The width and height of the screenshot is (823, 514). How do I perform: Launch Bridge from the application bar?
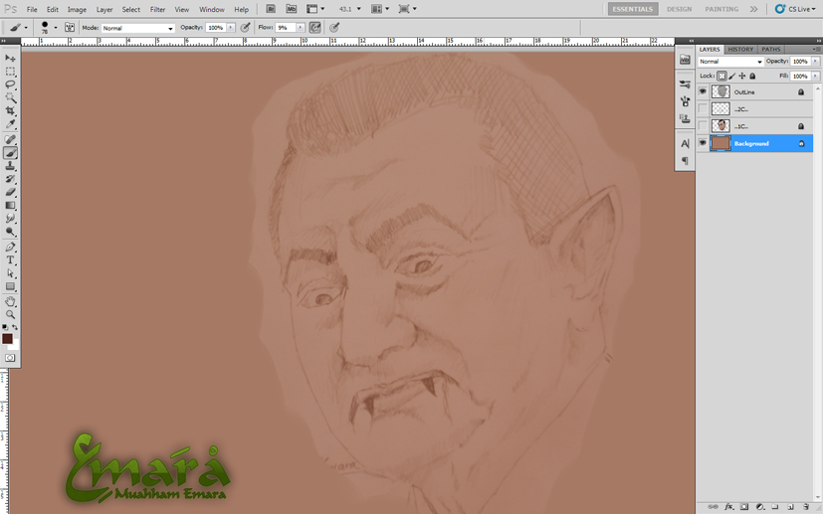click(x=271, y=9)
